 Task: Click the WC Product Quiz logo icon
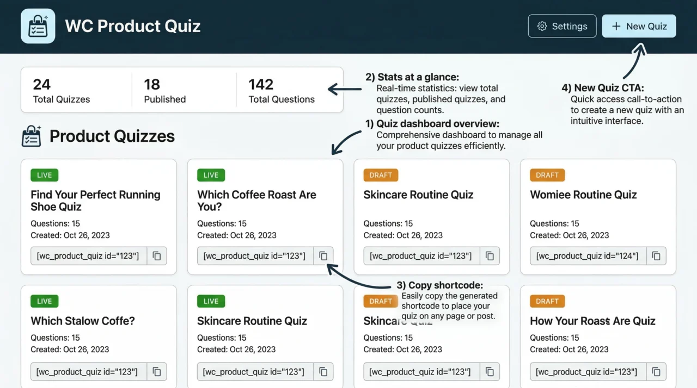38,26
